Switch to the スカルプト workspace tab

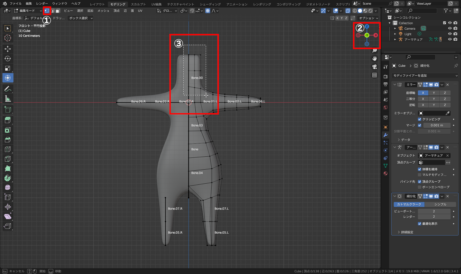click(x=138, y=4)
